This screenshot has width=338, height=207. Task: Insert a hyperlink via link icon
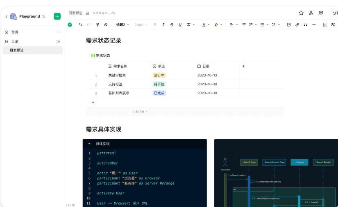297,25
